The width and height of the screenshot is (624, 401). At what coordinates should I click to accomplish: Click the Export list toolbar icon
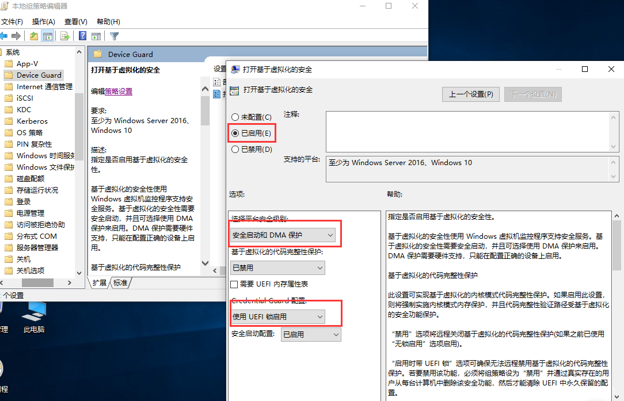[x=65, y=36]
